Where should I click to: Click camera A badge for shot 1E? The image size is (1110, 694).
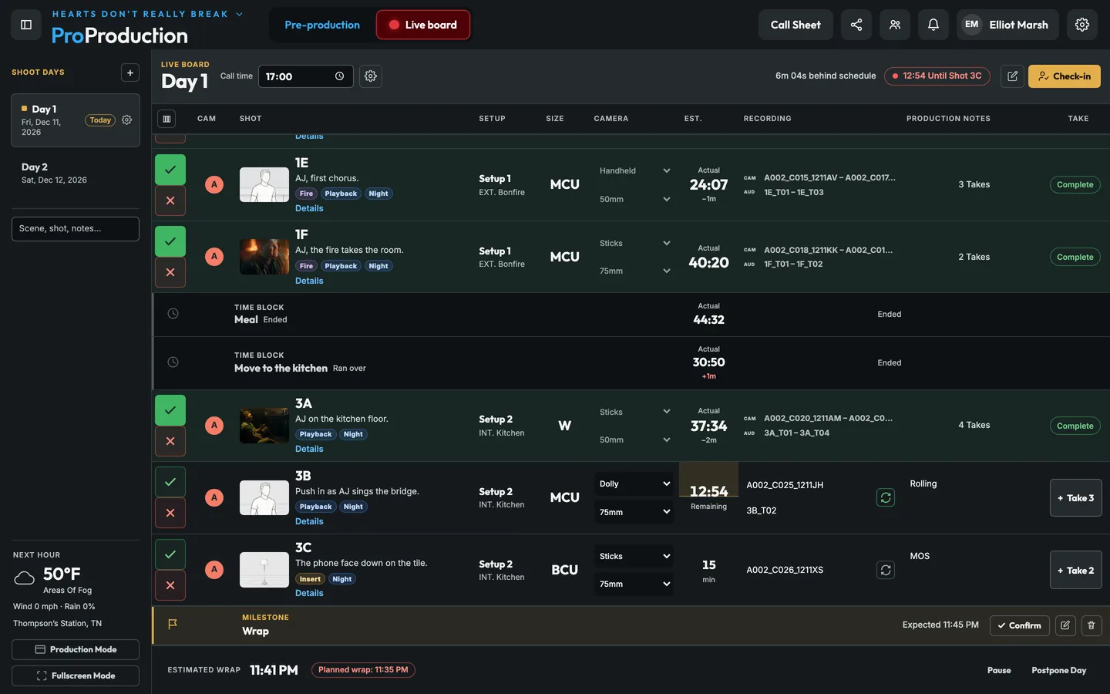pos(214,185)
